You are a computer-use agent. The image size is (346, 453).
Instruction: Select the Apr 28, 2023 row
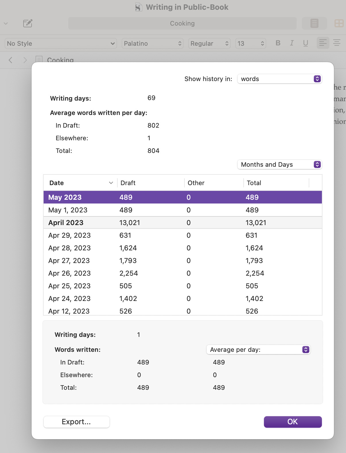(x=183, y=248)
